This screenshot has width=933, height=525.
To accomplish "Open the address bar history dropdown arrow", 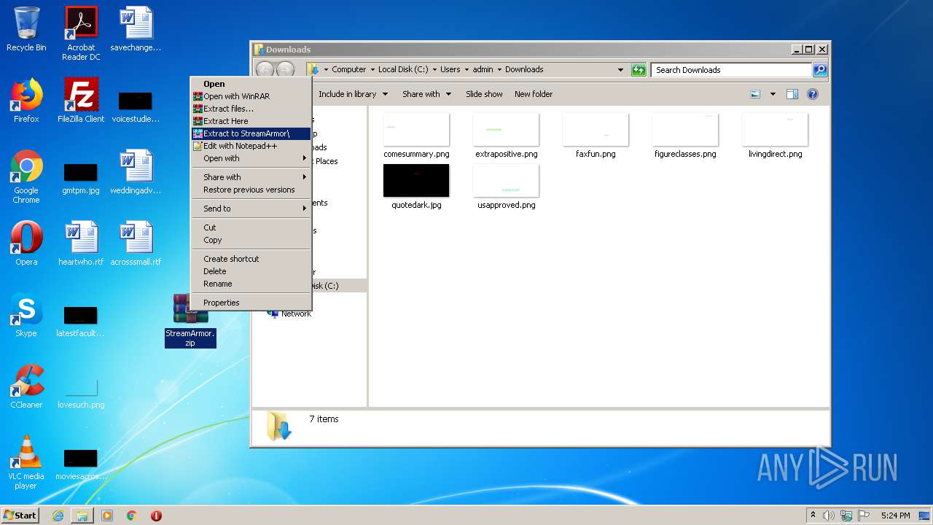I will (x=620, y=70).
